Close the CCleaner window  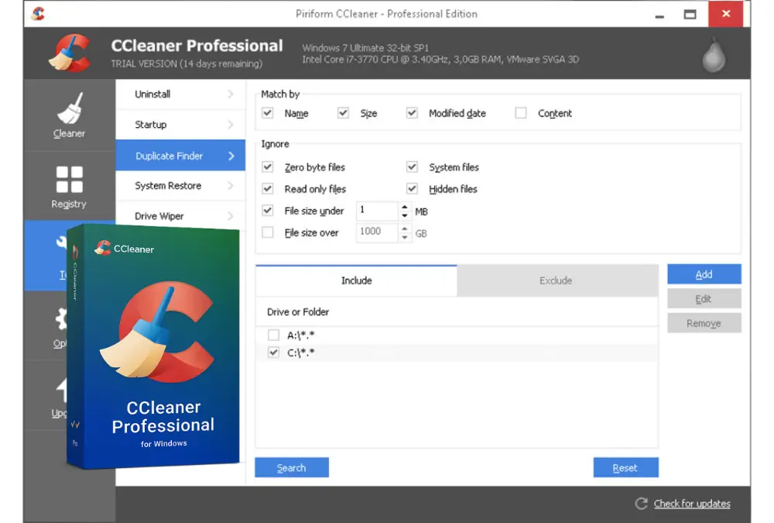[726, 14]
